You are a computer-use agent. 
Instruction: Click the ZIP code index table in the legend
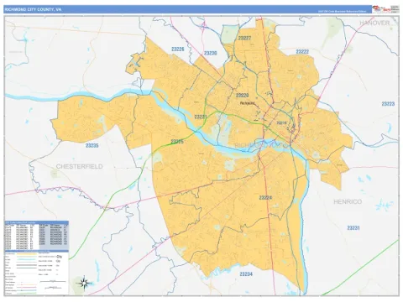(x=37, y=236)
